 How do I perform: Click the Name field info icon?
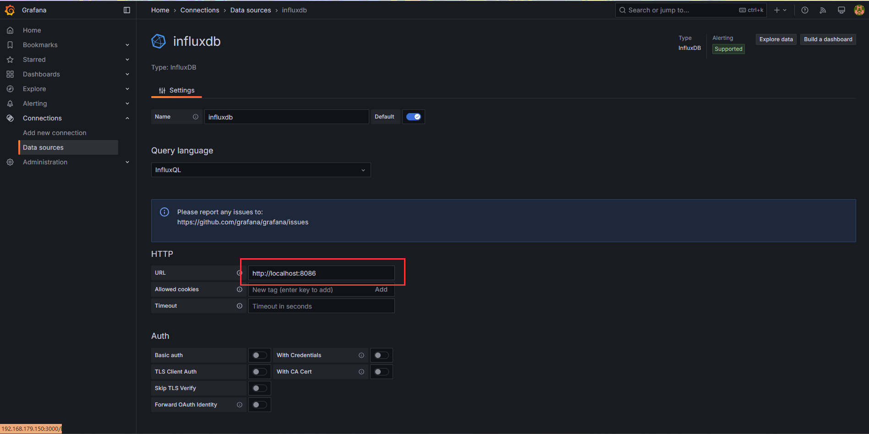(x=196, y=117)
